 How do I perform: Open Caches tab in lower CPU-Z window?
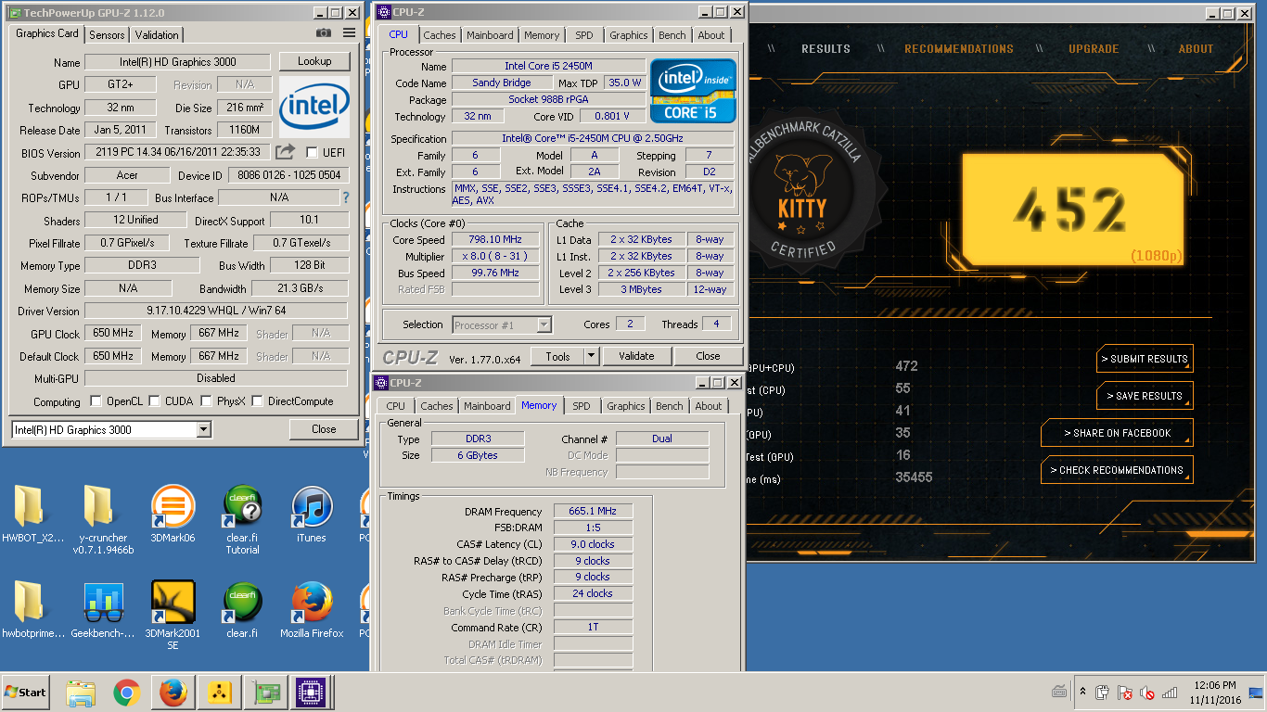(x=436, y=406)
